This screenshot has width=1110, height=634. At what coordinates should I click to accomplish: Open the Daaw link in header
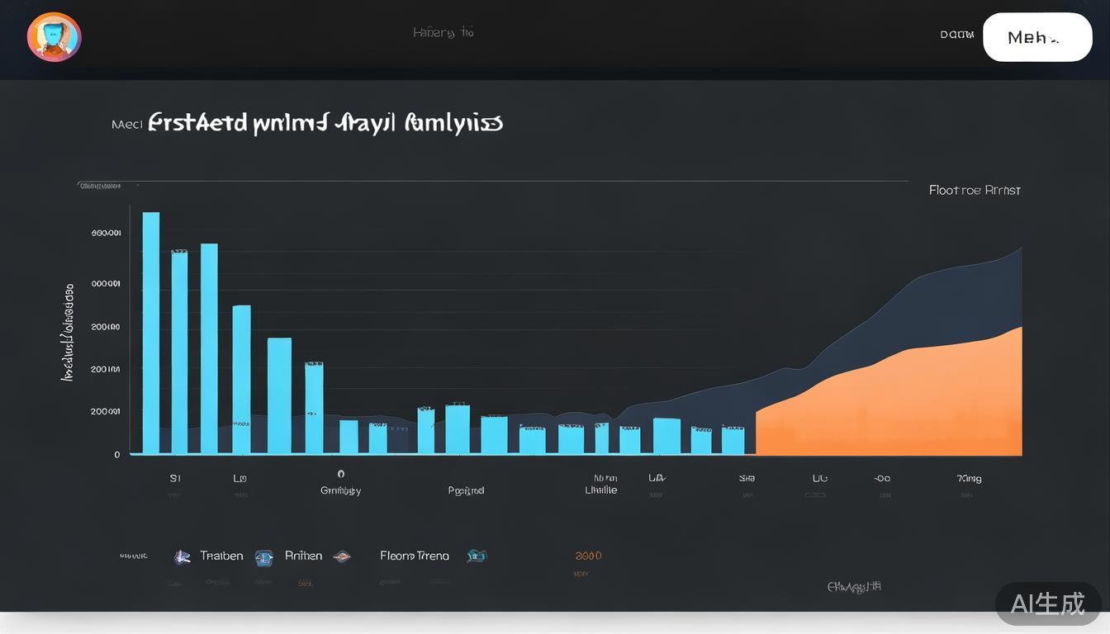(x=956, y=35)
